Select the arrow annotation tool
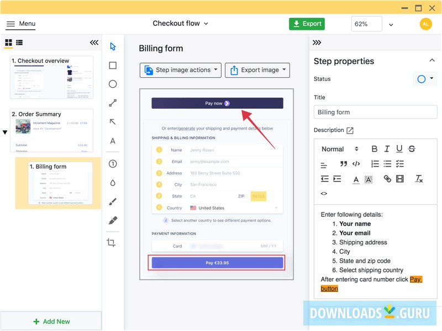 point(113,121)
